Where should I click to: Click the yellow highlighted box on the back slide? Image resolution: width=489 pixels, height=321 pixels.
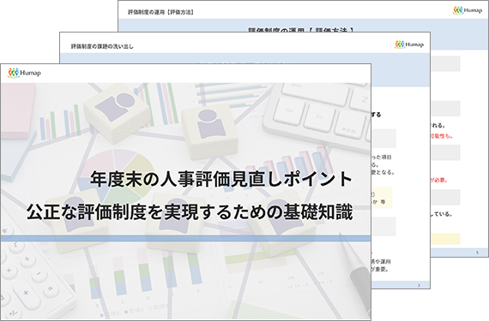[x=445, y=239]
